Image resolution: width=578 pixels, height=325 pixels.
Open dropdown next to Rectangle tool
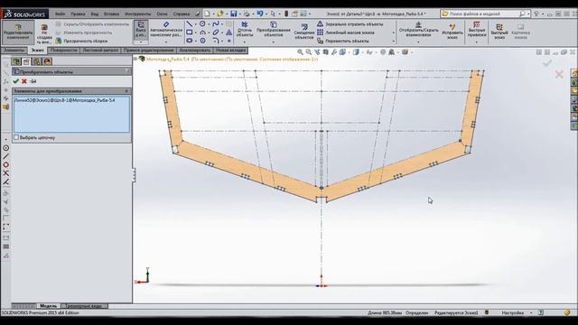coord(195,32)
